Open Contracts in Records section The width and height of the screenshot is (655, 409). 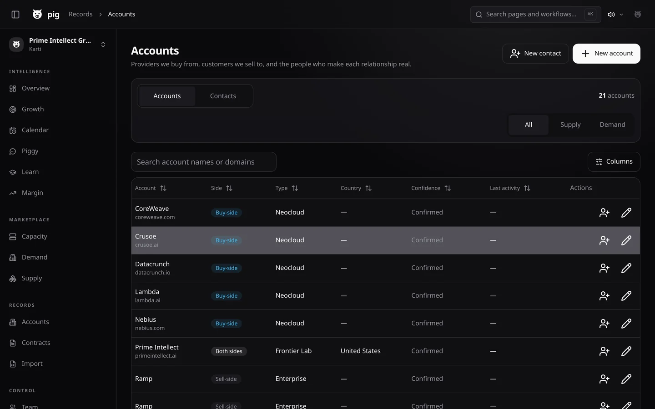(x=58, y=343)
